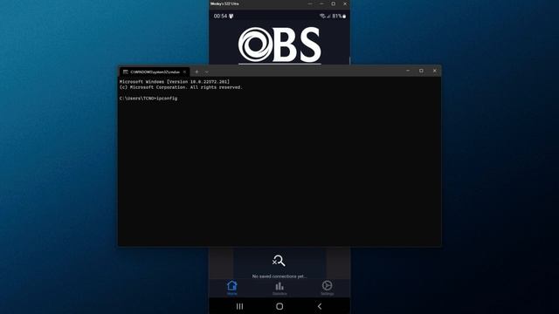The height and width of the screenshot is (314, 559).
Task: Click the no-connections magnifier icon in the phone app
Action: click(x=279, y=261)
